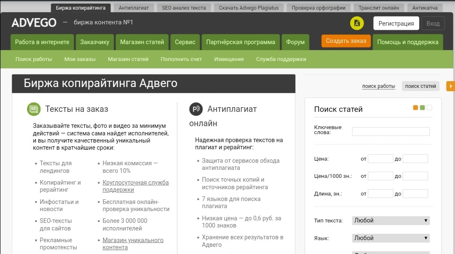455x254 pixels.
Task: Click 'Поиск точных копий' list item
Action: 235,183
